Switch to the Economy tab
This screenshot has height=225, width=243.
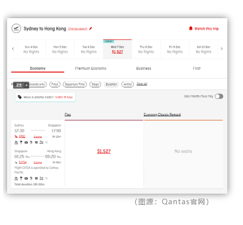[x=38, y=68]
